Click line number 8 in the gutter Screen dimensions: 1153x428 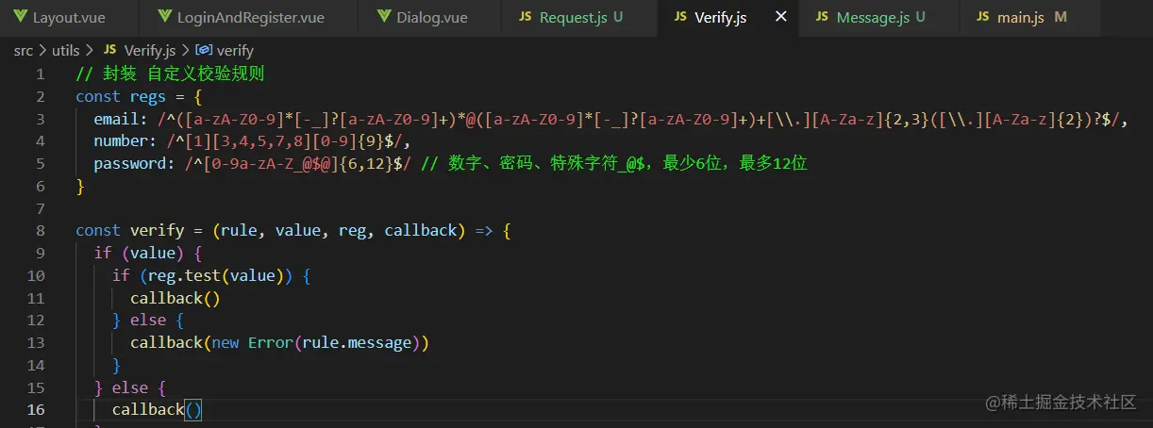click(40, 230)
